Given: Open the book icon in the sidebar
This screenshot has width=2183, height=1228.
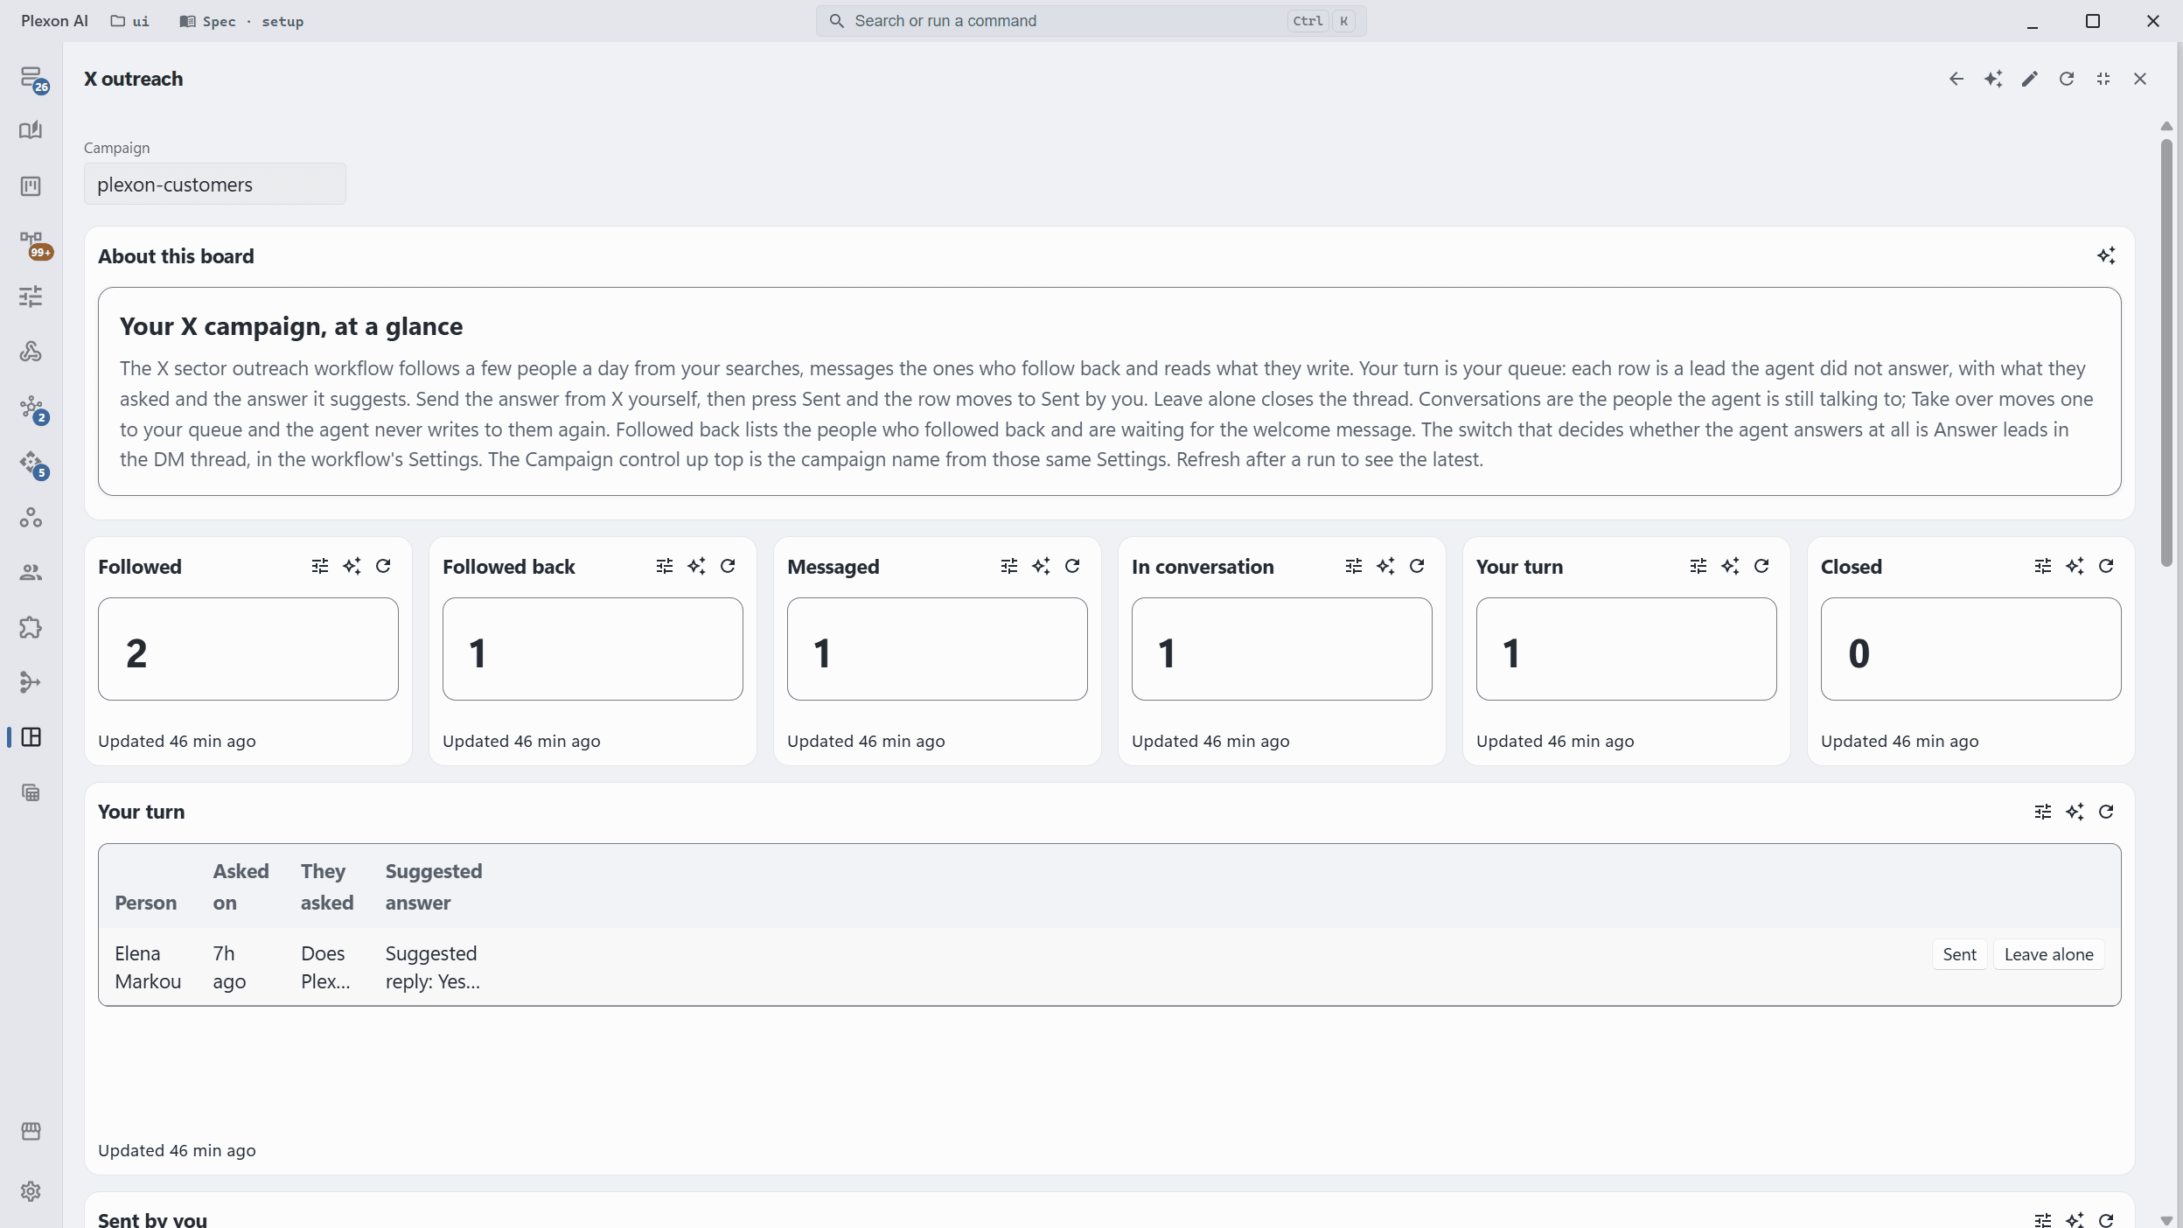Looking at the screenshot, I should click(x=31, y=130).
